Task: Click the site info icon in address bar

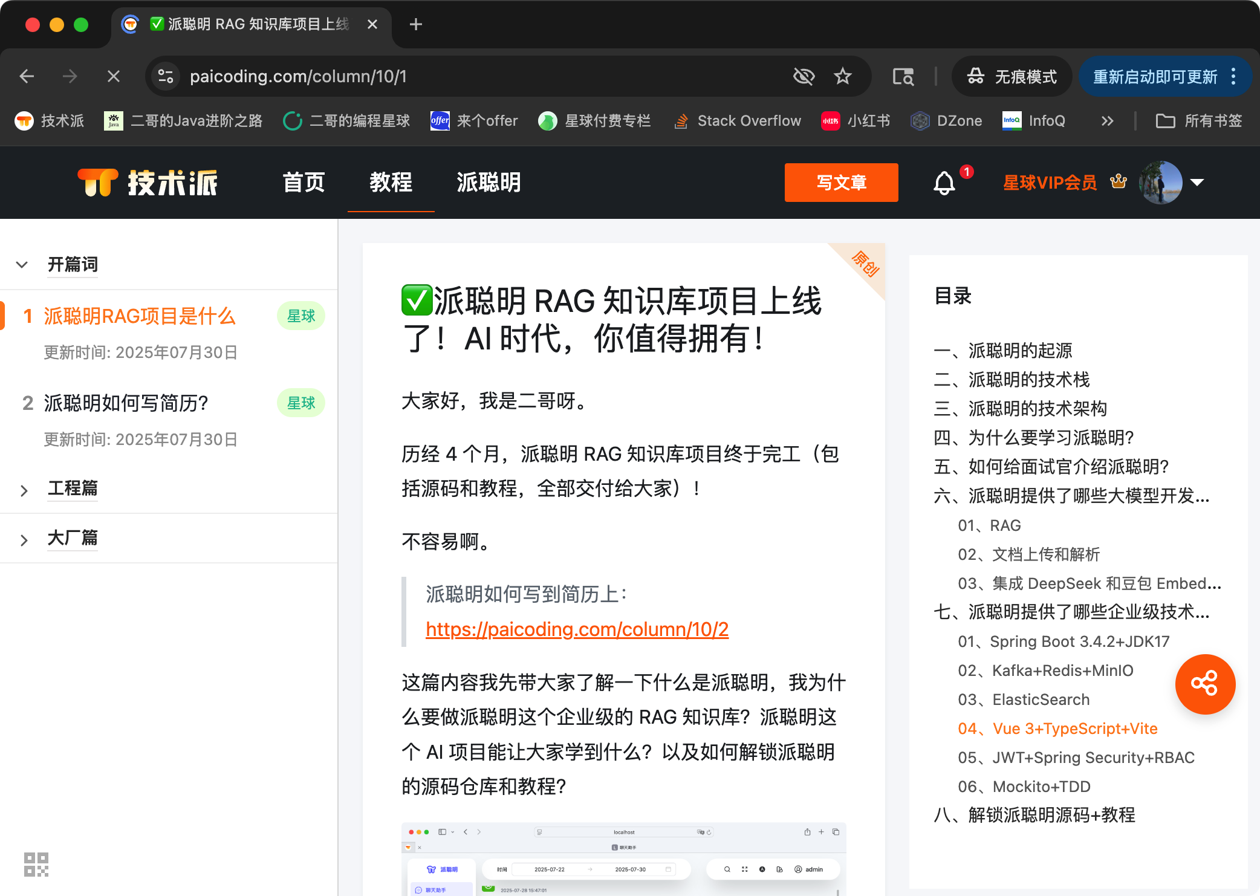Action: pyautogui.click(x=165, y=76)
